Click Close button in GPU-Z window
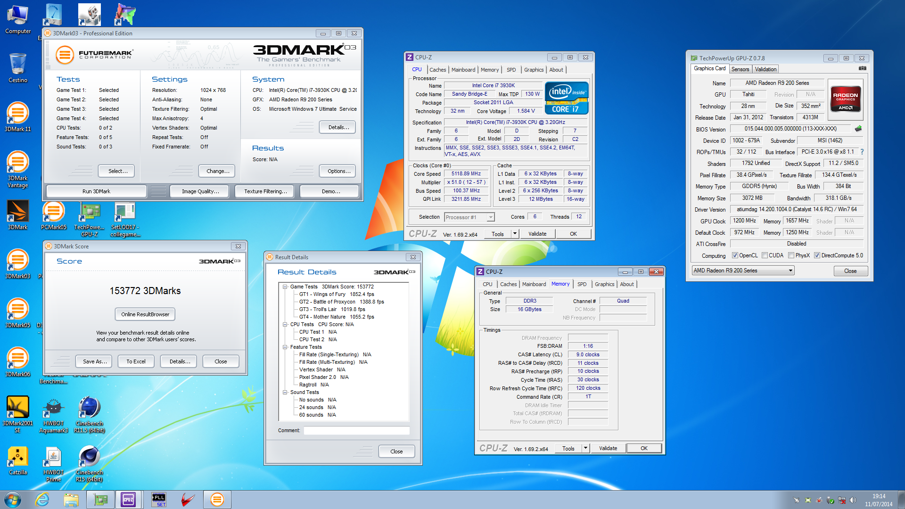 tap(850, 271)
